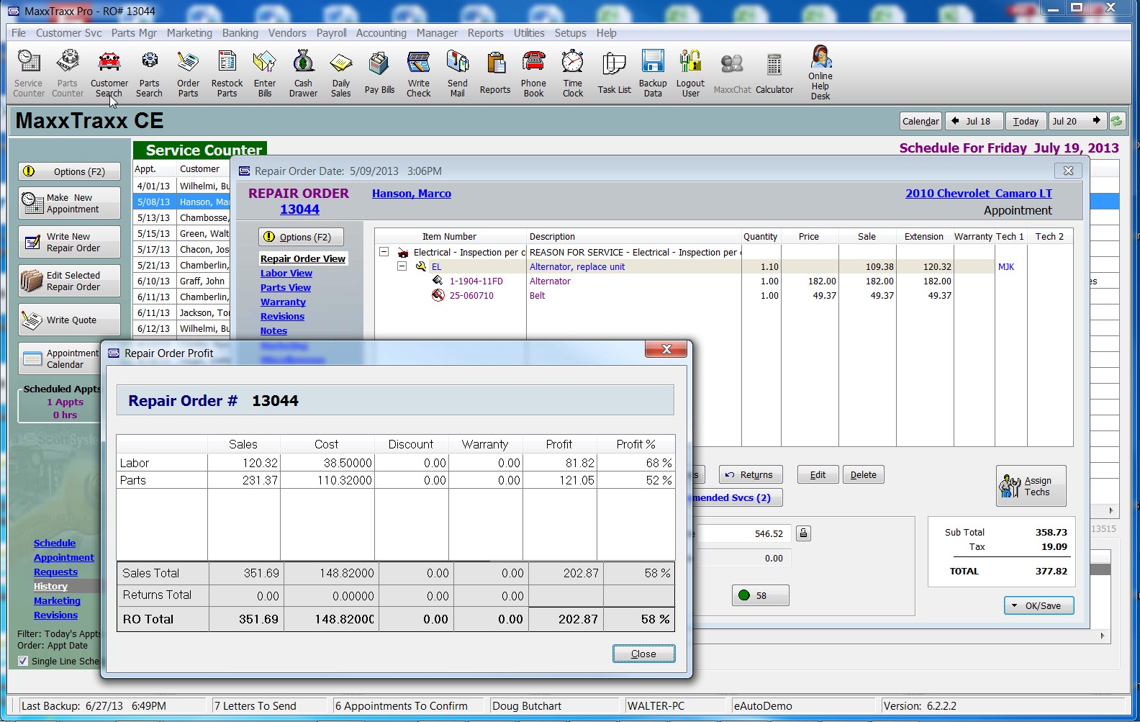The width and height of the screenshot is (1140, 722).
Task: Click the green schedule refresh icon
Action: pos(1116,121)
